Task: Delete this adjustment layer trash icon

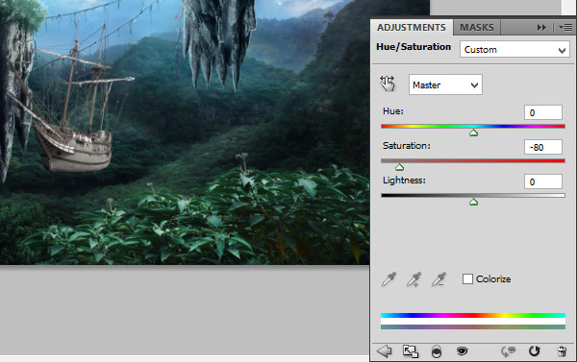Action: [x=562, y=351]
